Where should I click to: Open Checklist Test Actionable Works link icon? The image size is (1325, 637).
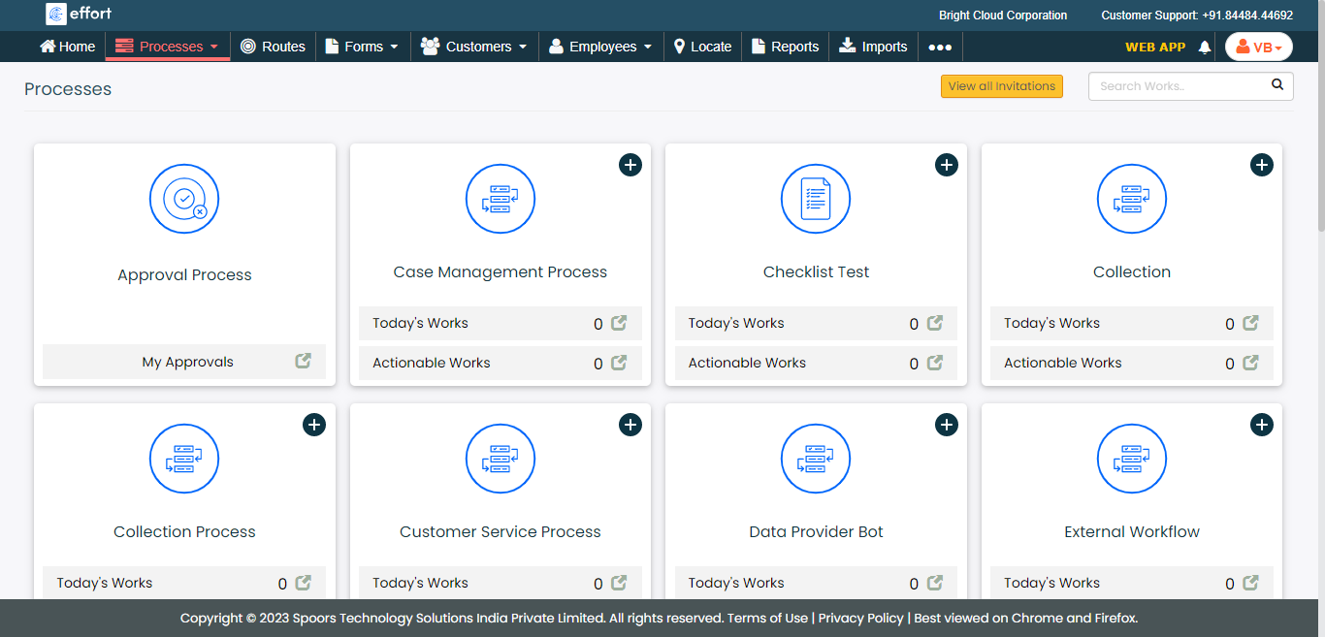[935, 363]
